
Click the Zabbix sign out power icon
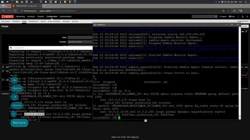[x=247, y=16]
